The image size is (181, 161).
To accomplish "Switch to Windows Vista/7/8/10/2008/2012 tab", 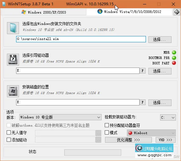I will (x=129, y=12).
